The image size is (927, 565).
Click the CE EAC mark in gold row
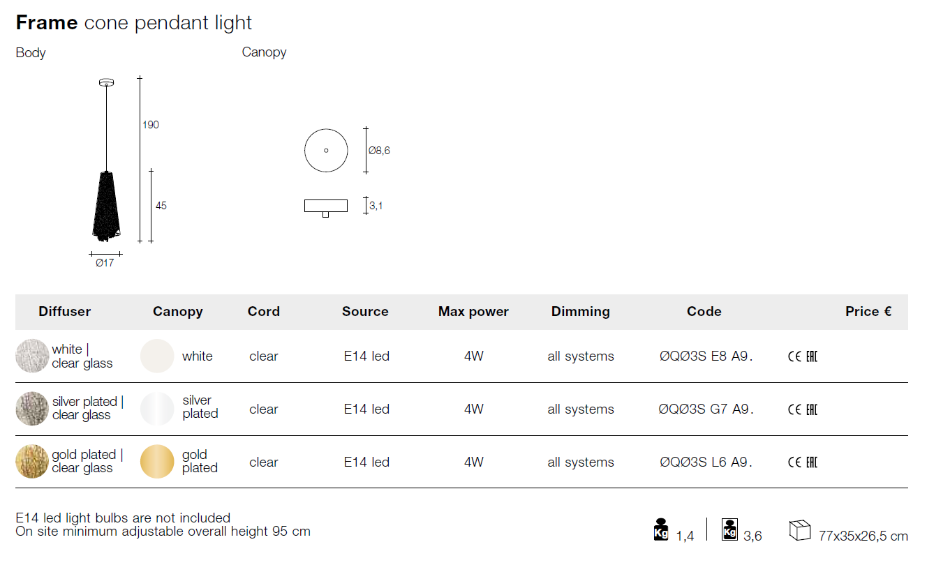(803, 462)
